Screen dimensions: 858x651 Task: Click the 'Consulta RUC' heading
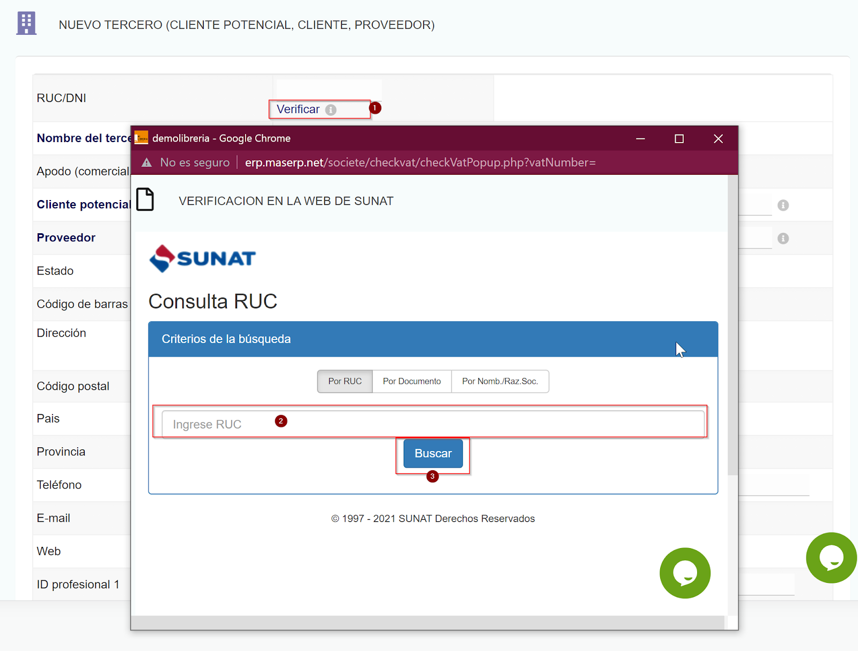(x=213, y=301)
